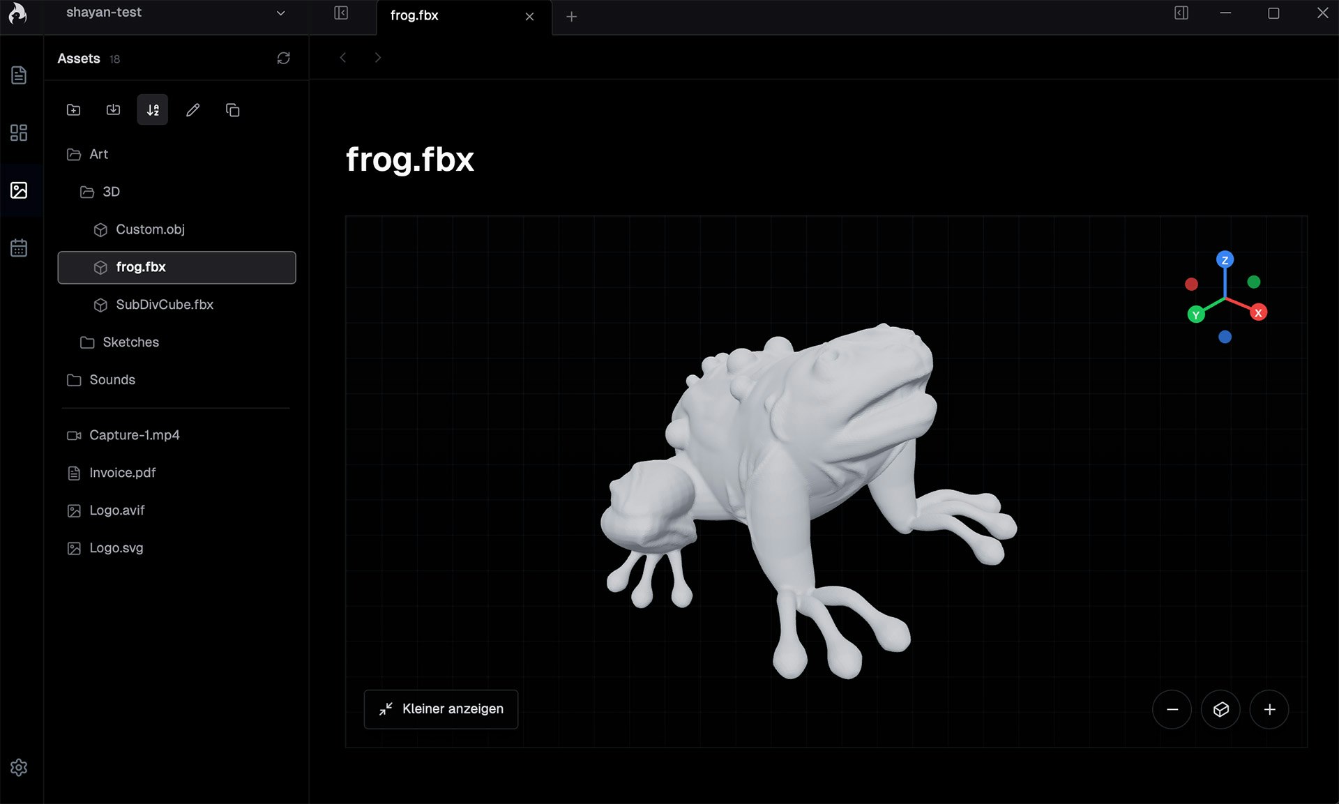
Task: Toggle alphabetical sort order button
Action: pyautogui.click(x=153, y=109)
